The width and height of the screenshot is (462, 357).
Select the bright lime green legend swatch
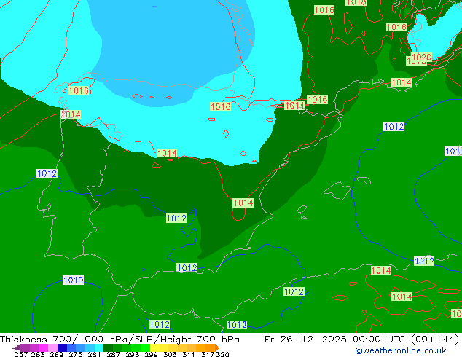point(145,348)
